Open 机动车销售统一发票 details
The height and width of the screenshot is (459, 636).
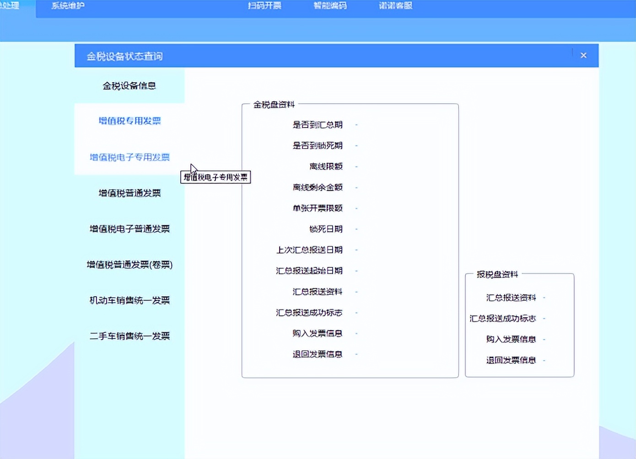(129, 300)
